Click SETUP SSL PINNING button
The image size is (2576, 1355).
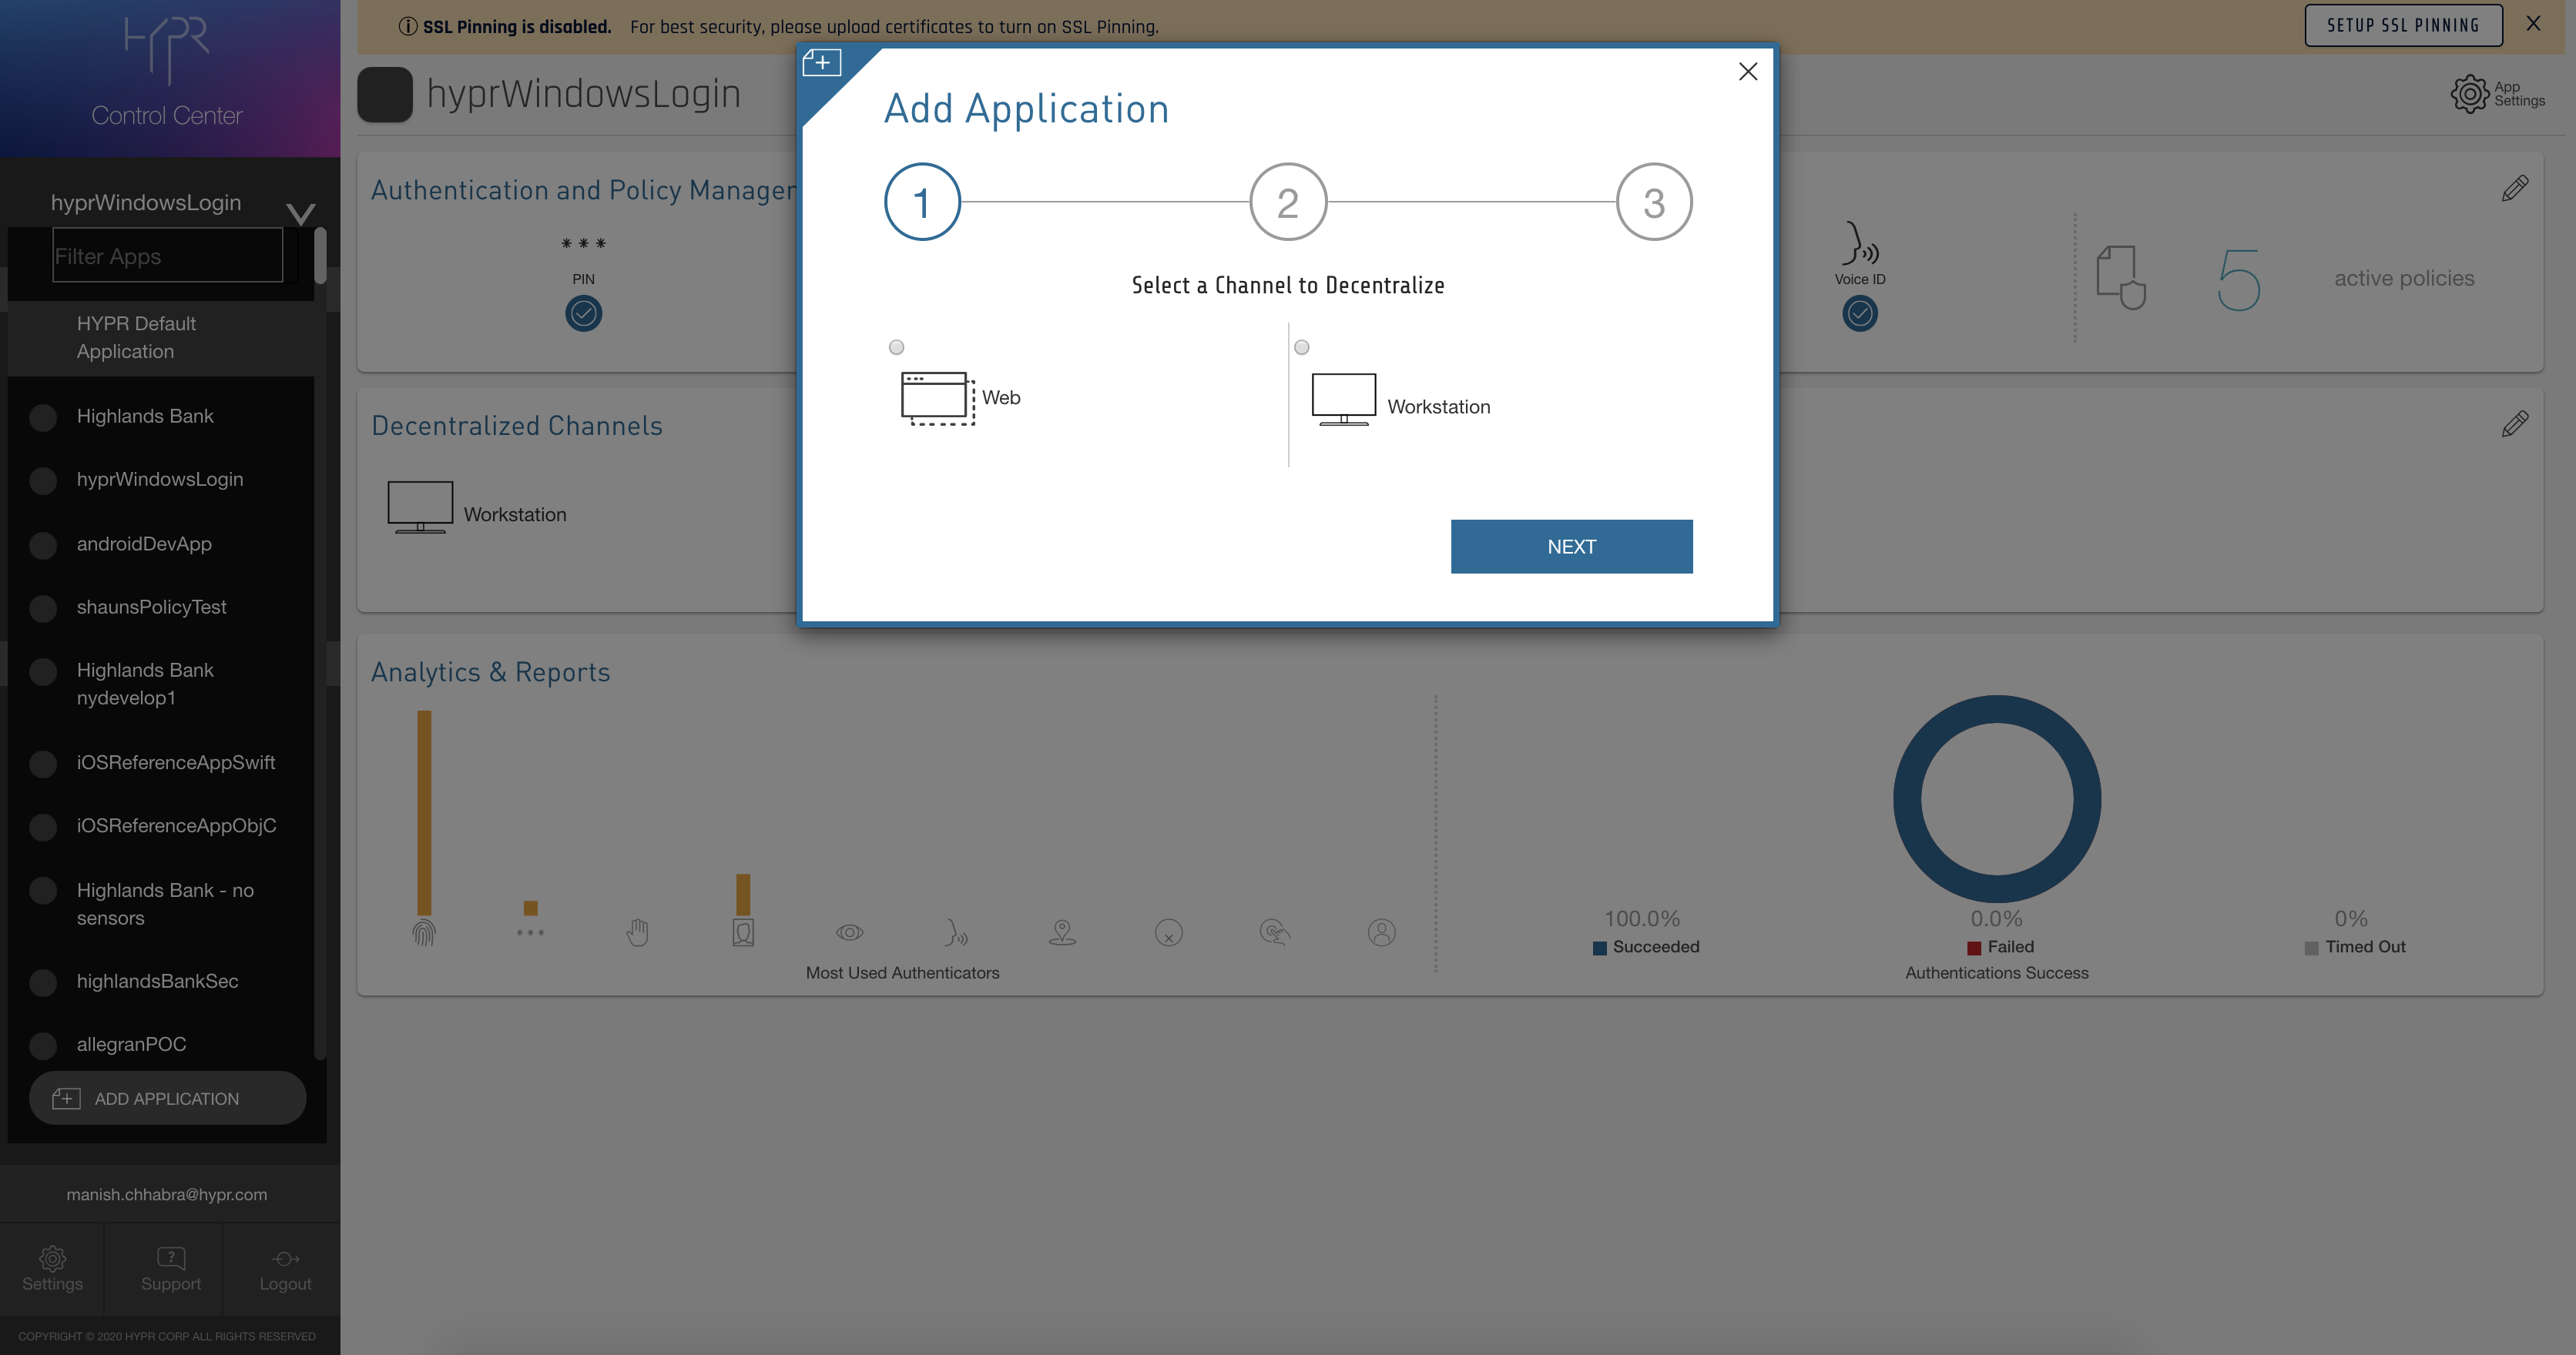click(2402, 25)
